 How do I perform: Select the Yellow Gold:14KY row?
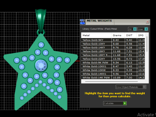(113, 47)
